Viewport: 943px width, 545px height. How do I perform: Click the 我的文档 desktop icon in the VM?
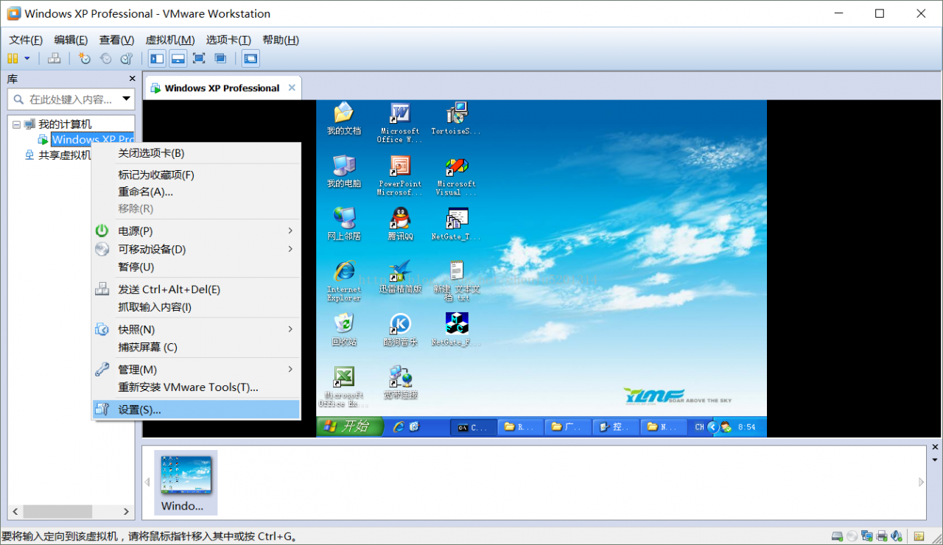pyautogui.click(x=344, y=119)
